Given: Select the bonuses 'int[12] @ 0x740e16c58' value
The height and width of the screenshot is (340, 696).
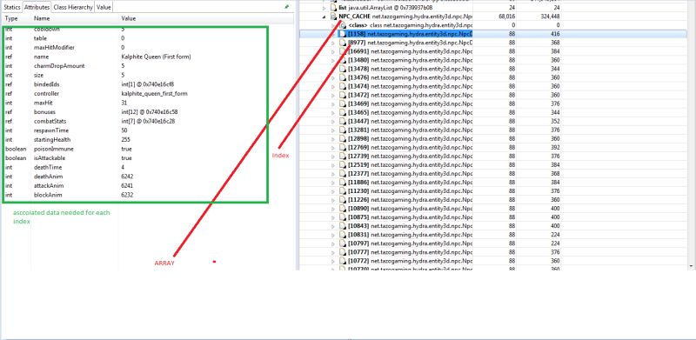Looking at the screenshot, I should (x=150, y=112).
